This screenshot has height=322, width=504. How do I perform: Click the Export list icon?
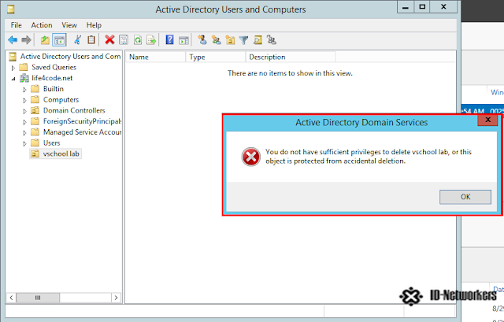(151, 40)
